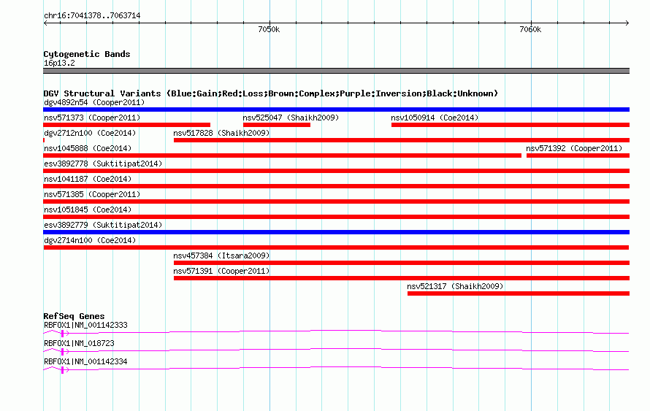Click the red bar under nsv1051845
Screen dimensions: 650x411
click(336, 217)
